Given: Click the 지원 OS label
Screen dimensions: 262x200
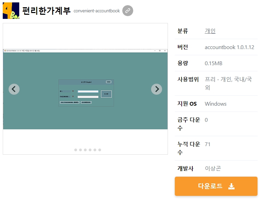Looking at the screenshot, I should tap(187, 104).
